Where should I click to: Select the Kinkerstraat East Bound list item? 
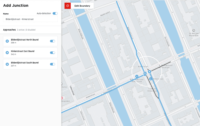(x=26, y=53)
